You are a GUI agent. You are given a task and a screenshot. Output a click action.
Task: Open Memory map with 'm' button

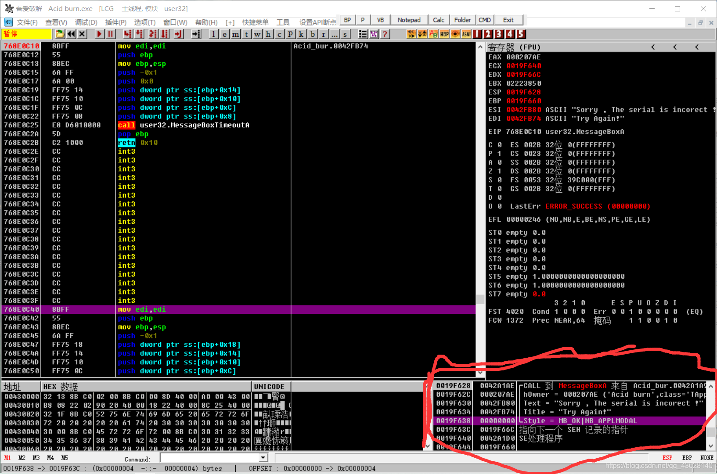click(x=235, y=34)
